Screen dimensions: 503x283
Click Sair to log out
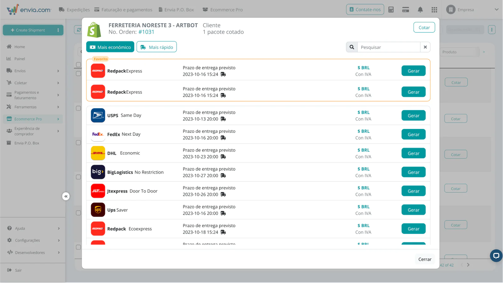18,270
